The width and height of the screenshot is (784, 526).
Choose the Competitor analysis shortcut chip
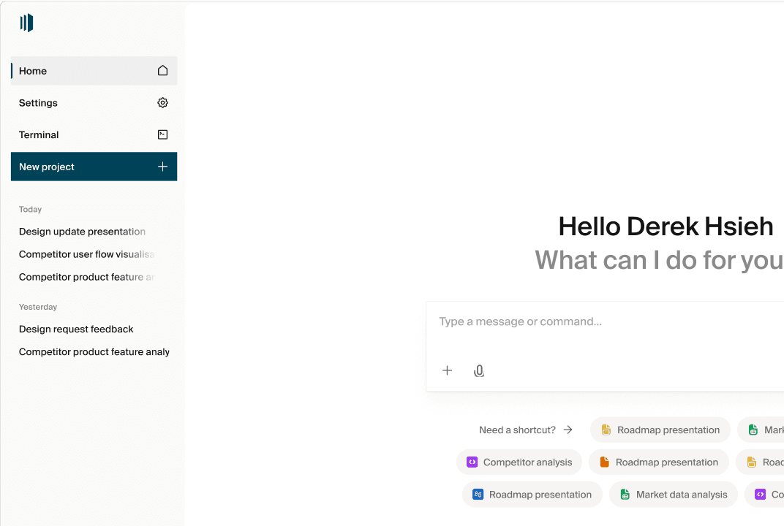(x=519, y=462)
